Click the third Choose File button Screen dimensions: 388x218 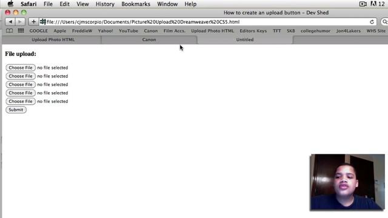coord(21,84)
